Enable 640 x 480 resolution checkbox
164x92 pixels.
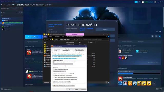54,74
